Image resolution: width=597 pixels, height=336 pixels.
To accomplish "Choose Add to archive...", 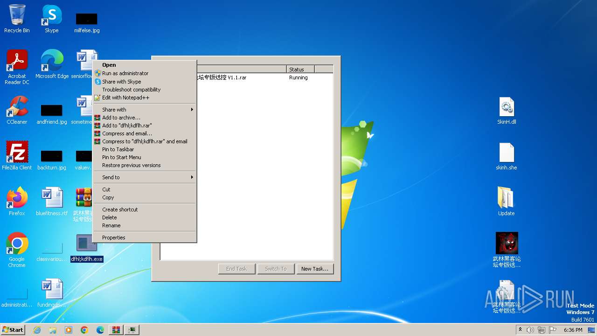I will [145, 118].
